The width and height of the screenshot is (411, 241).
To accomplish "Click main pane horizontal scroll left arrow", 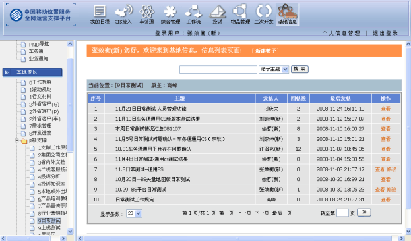I will point(80,238).
